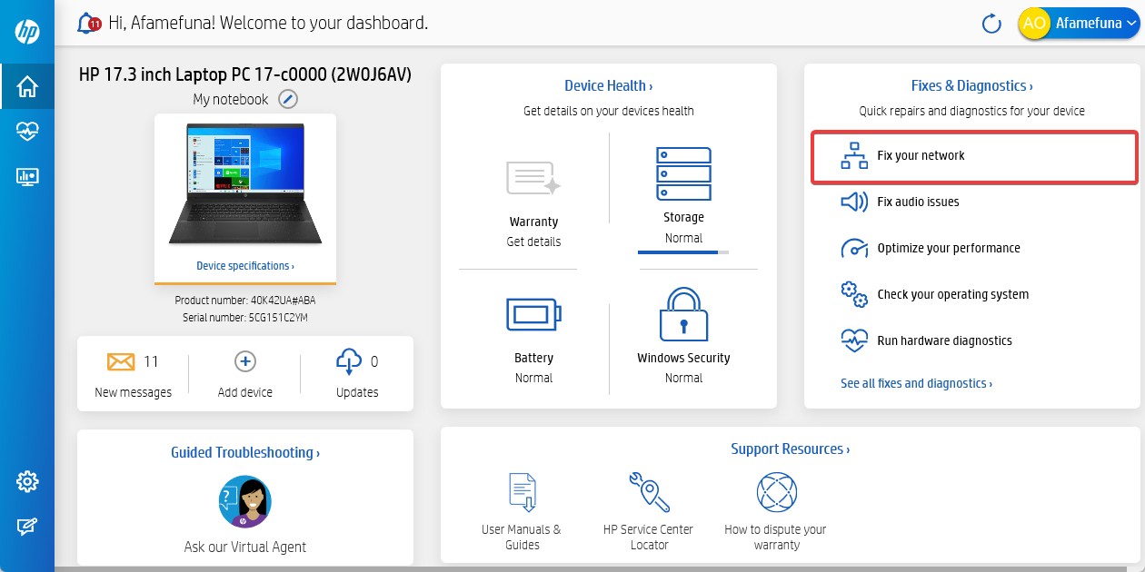This screenshot has height=572, width=1145.
Task: Click the Fix your network icon
Action: (854, 156)
